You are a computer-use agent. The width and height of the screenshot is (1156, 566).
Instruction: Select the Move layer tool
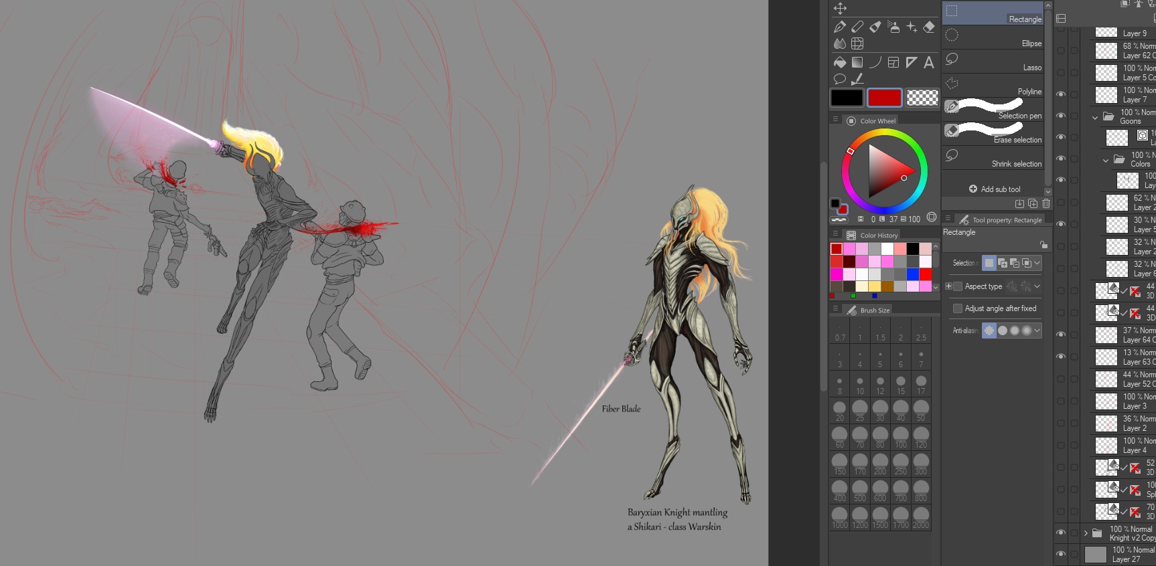pyautogui.click(x=840, y=9)
